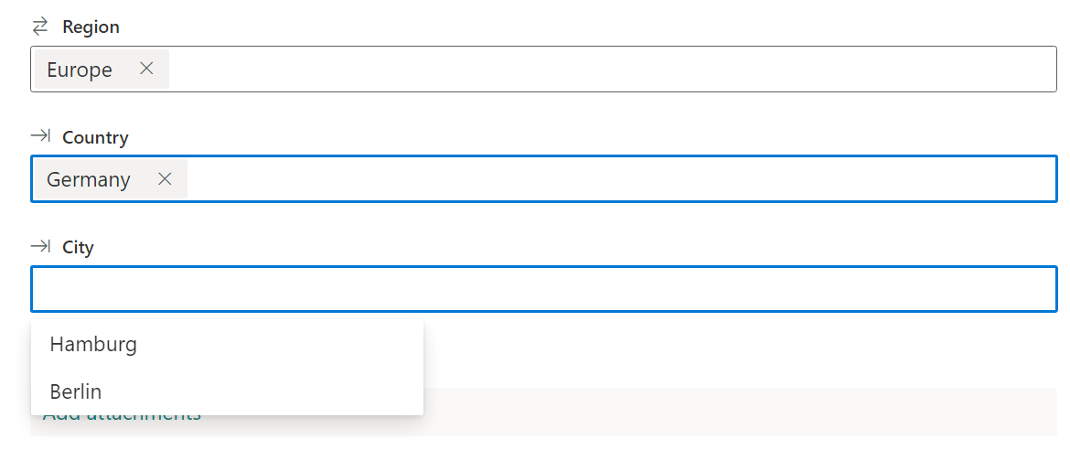The width and height of the screenshot is (1070, 450).
Task: Pick Berlin in the city dropdown
Action: click(x=76, y=391)
